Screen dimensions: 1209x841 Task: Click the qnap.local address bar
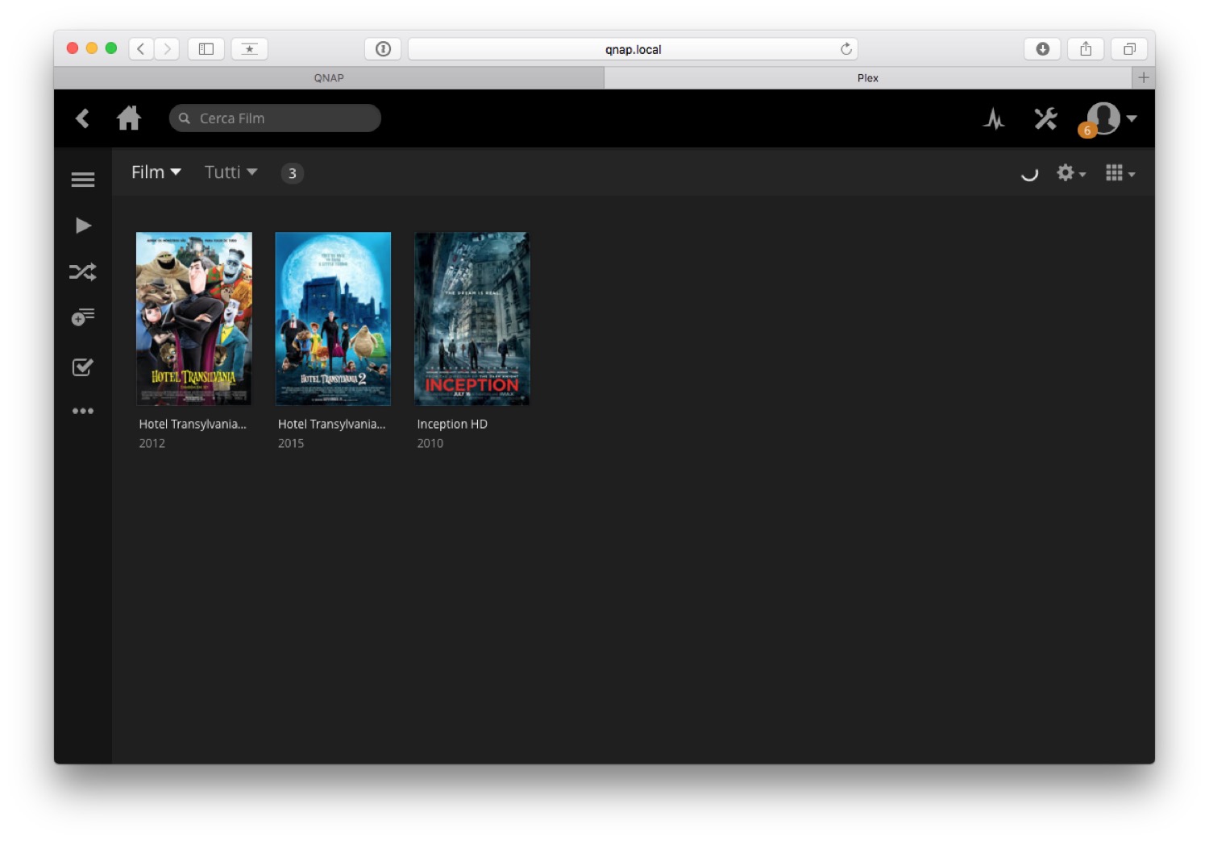(633, 49)
